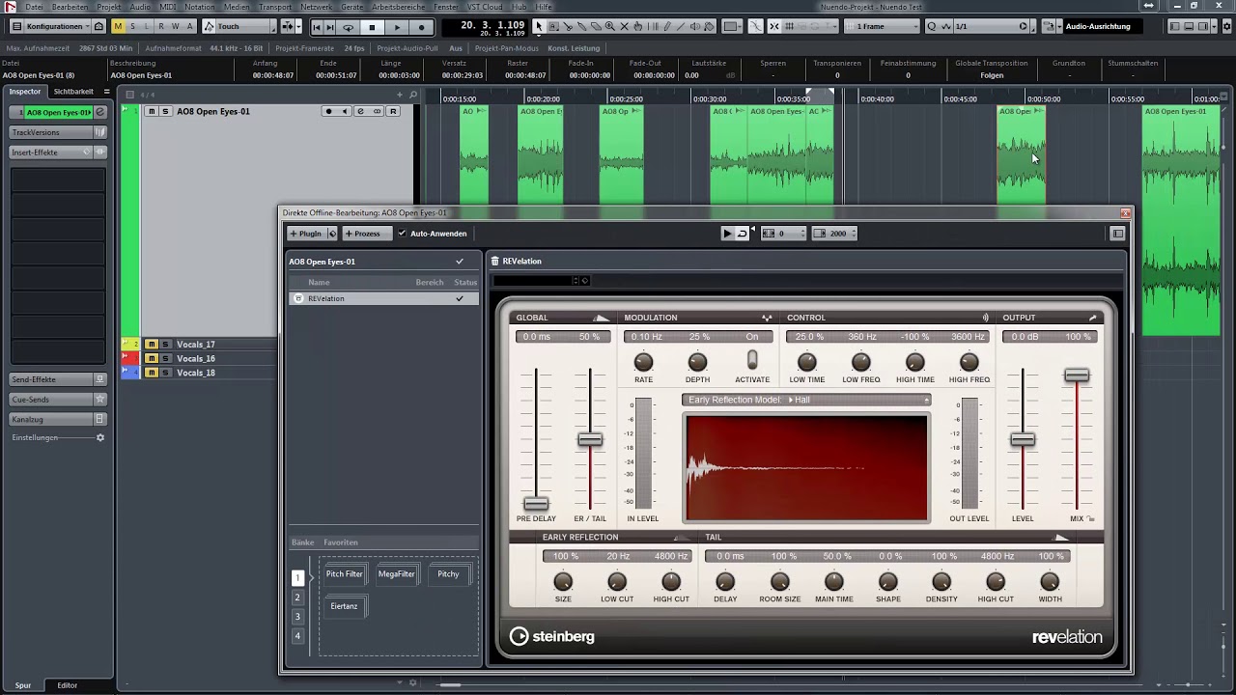Switch to the Editor tab at bottom
1236x695 pixels.
67,685
